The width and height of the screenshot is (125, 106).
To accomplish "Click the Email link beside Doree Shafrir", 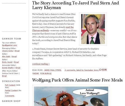I will coord(18,68).
